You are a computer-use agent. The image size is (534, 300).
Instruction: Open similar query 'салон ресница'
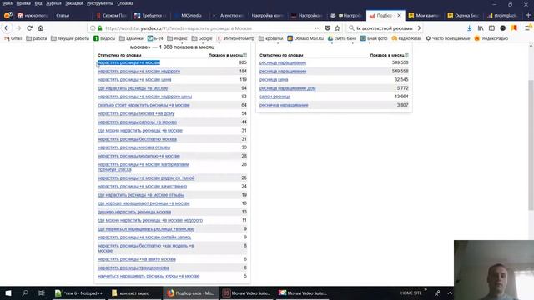(x=275, y=97)
